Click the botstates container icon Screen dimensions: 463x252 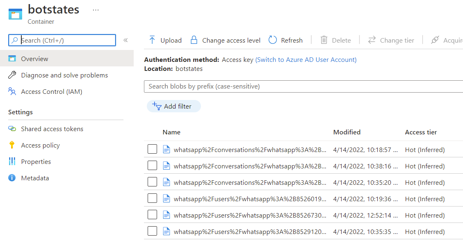(x=15, y=14)
